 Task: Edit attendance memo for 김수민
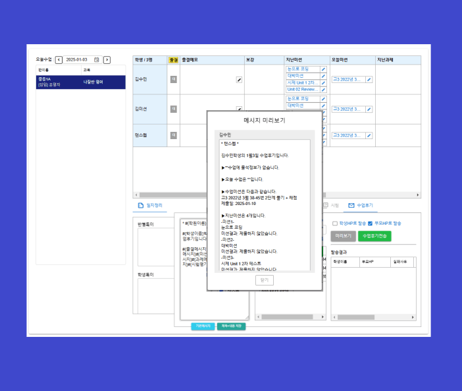pos(239,80)
